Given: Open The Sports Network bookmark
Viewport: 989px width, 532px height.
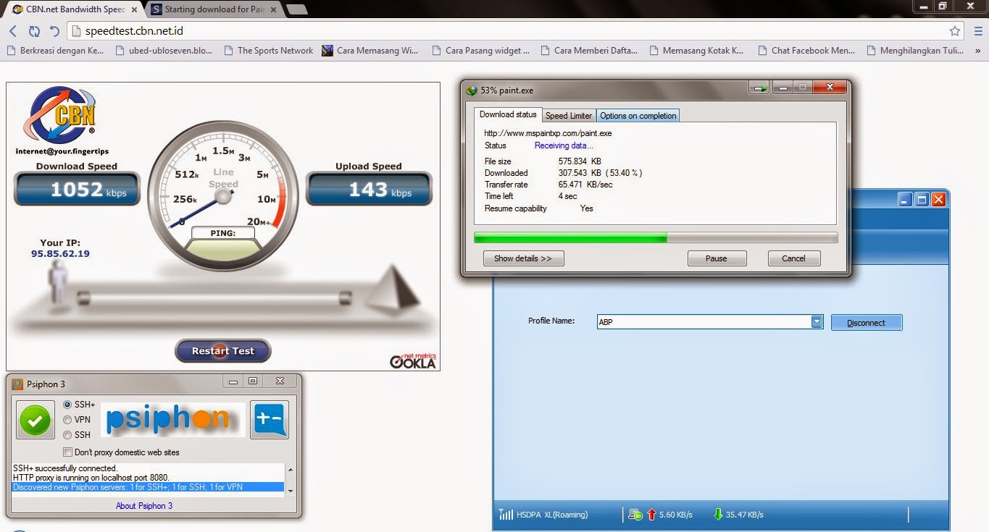Looking at the screenshot, I should click(269, 51).
